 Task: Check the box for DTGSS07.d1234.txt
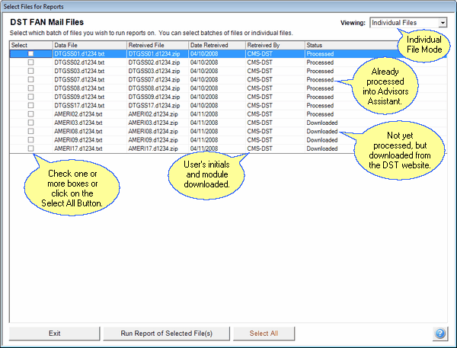pyautogui.click(x=30, y=79)
